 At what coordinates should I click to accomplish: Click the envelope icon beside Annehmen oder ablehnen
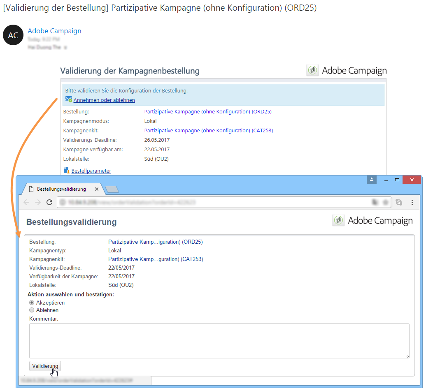point(68,99)
